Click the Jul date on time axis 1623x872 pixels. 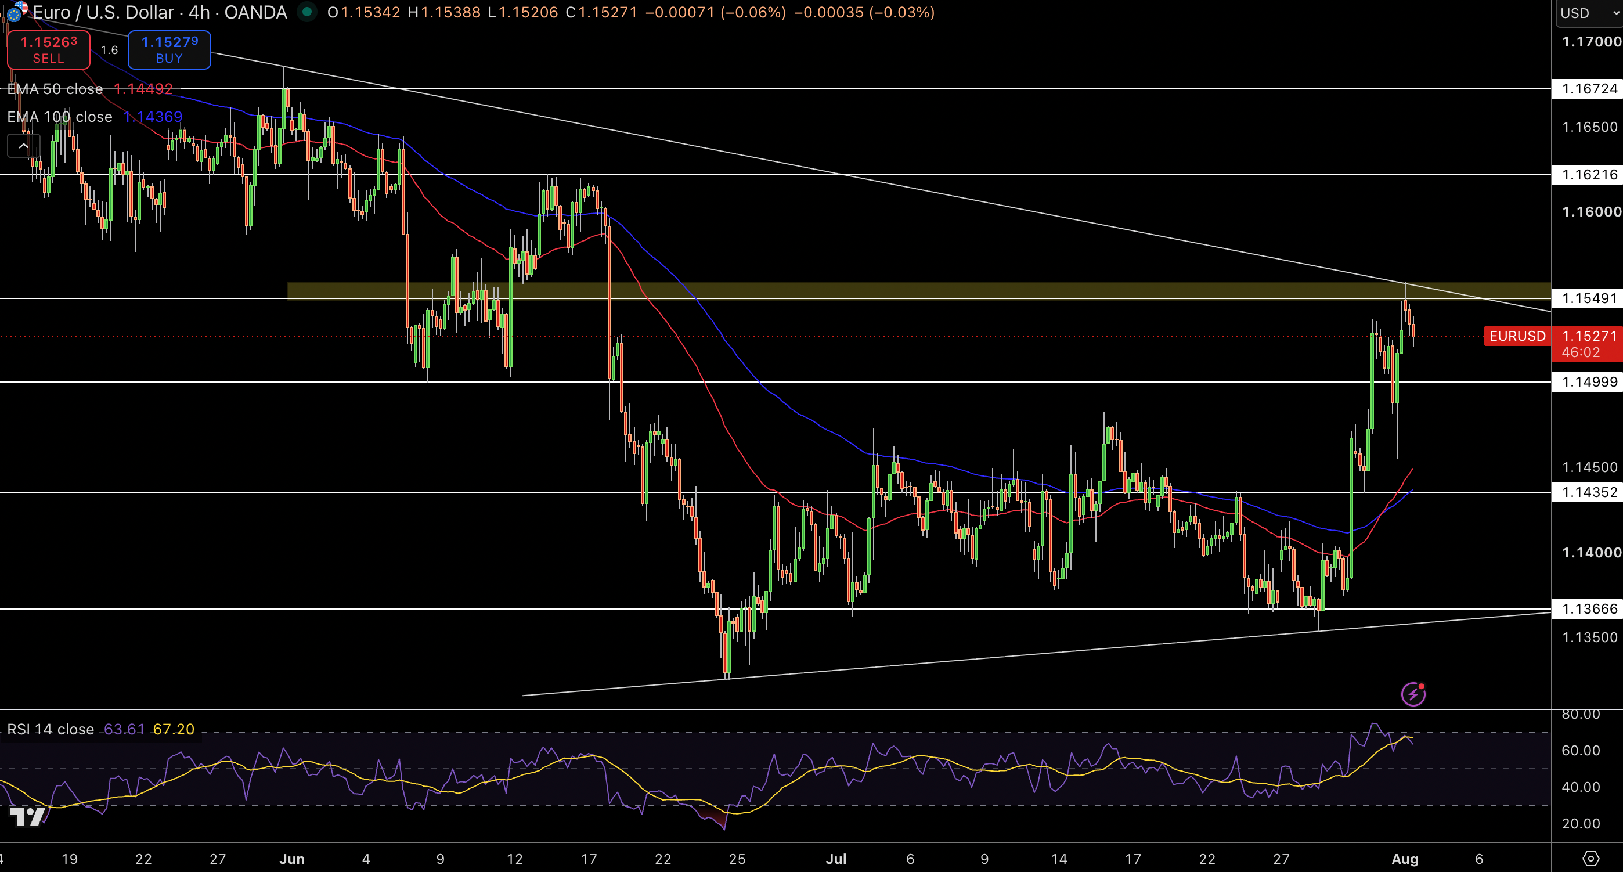(836, 858)
